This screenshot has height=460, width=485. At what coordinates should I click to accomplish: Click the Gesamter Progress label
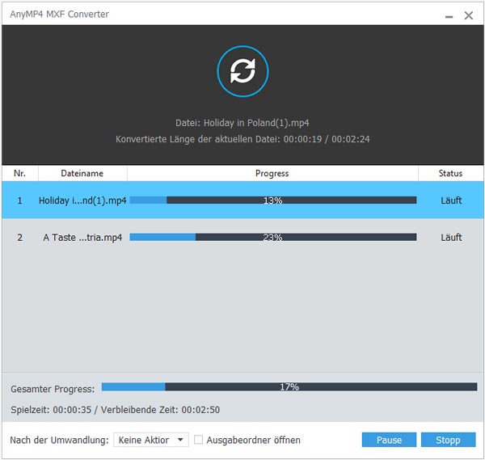point(53,389)
